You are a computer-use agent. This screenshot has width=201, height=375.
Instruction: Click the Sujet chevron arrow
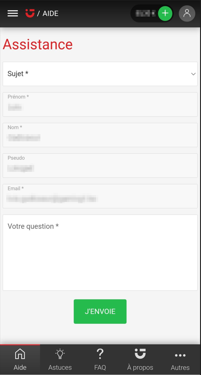(193, 74)
